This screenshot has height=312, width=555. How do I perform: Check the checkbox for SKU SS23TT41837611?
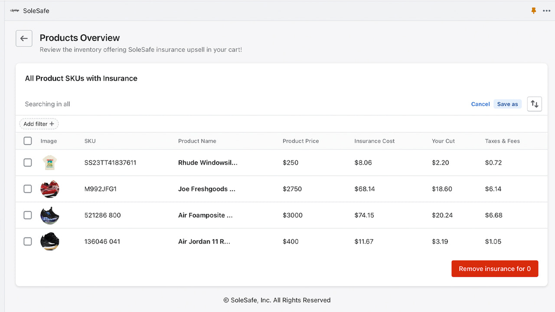pos(27,162)
